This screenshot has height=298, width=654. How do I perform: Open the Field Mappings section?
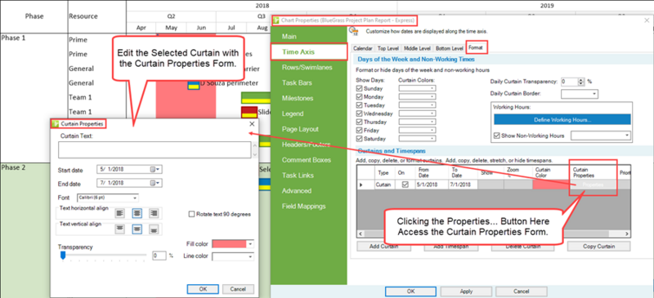[303, 206]
